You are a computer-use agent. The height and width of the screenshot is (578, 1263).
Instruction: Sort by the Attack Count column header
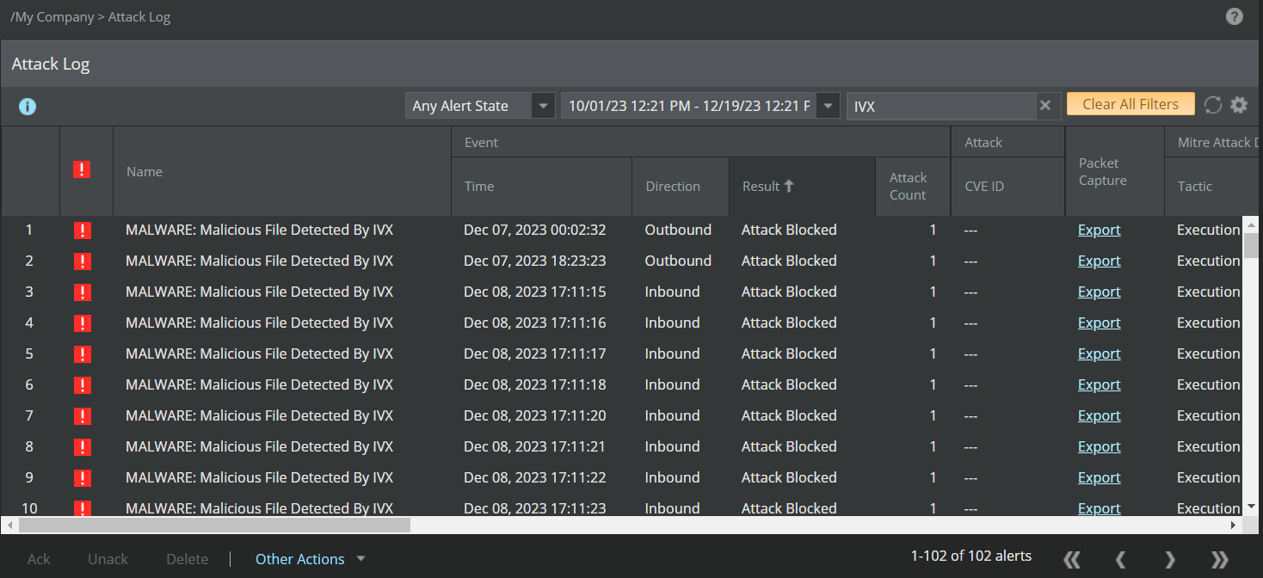[x=913, y=186]
